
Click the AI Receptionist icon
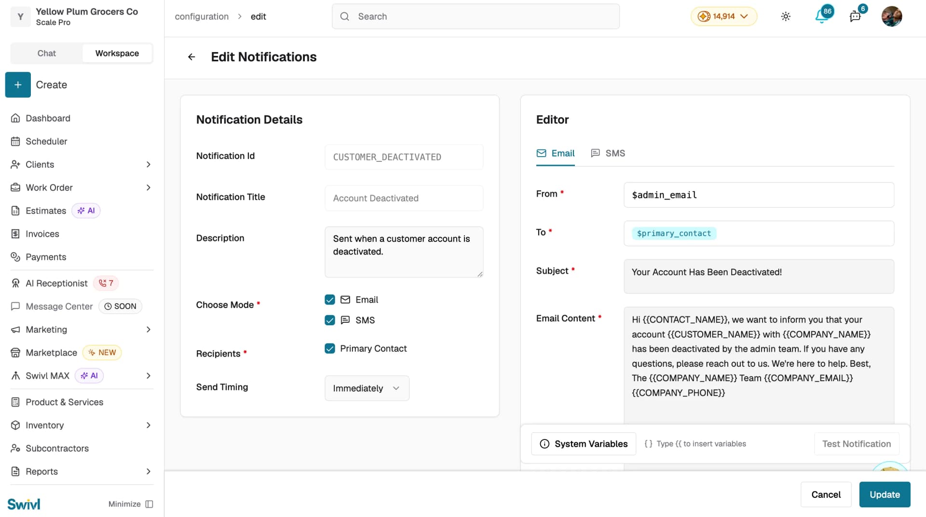pyautogui.click(x=15, y=283)
